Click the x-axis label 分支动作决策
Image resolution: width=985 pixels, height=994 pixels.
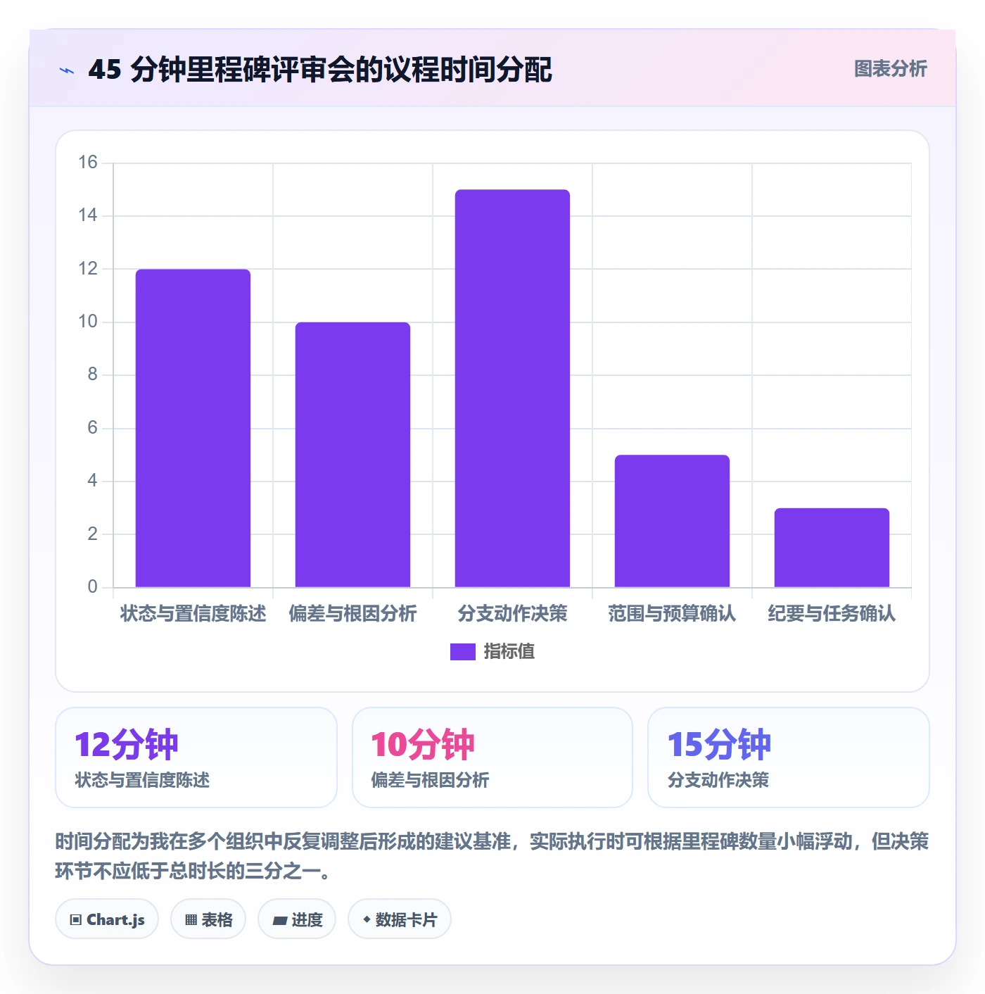point(512,614)
